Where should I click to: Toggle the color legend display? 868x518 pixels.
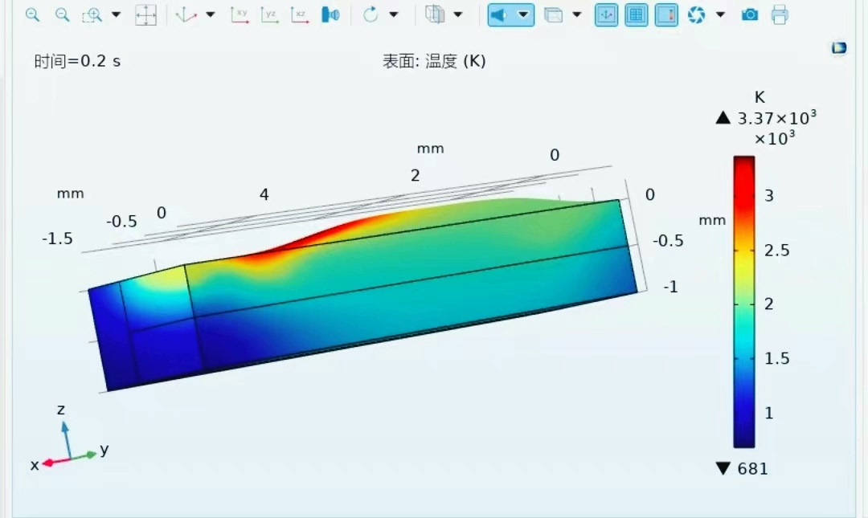[666, 15]
